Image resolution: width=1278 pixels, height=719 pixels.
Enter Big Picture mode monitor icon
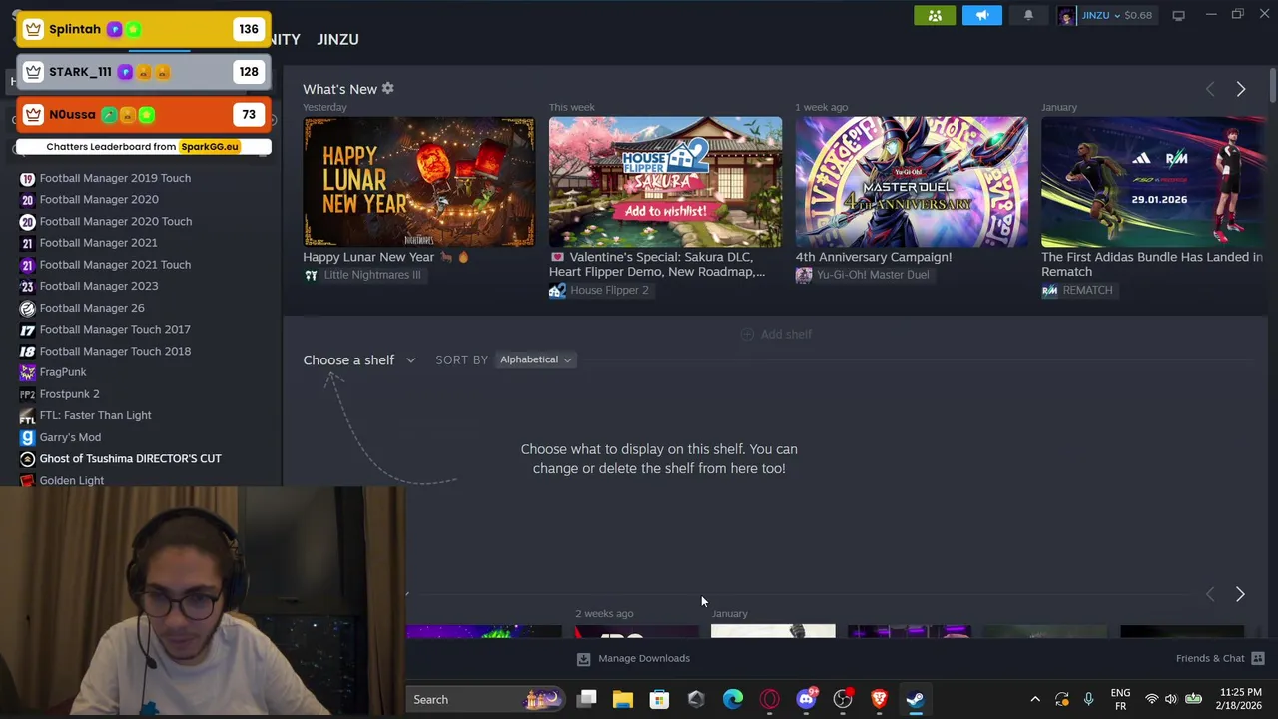tap(1178, 15)
